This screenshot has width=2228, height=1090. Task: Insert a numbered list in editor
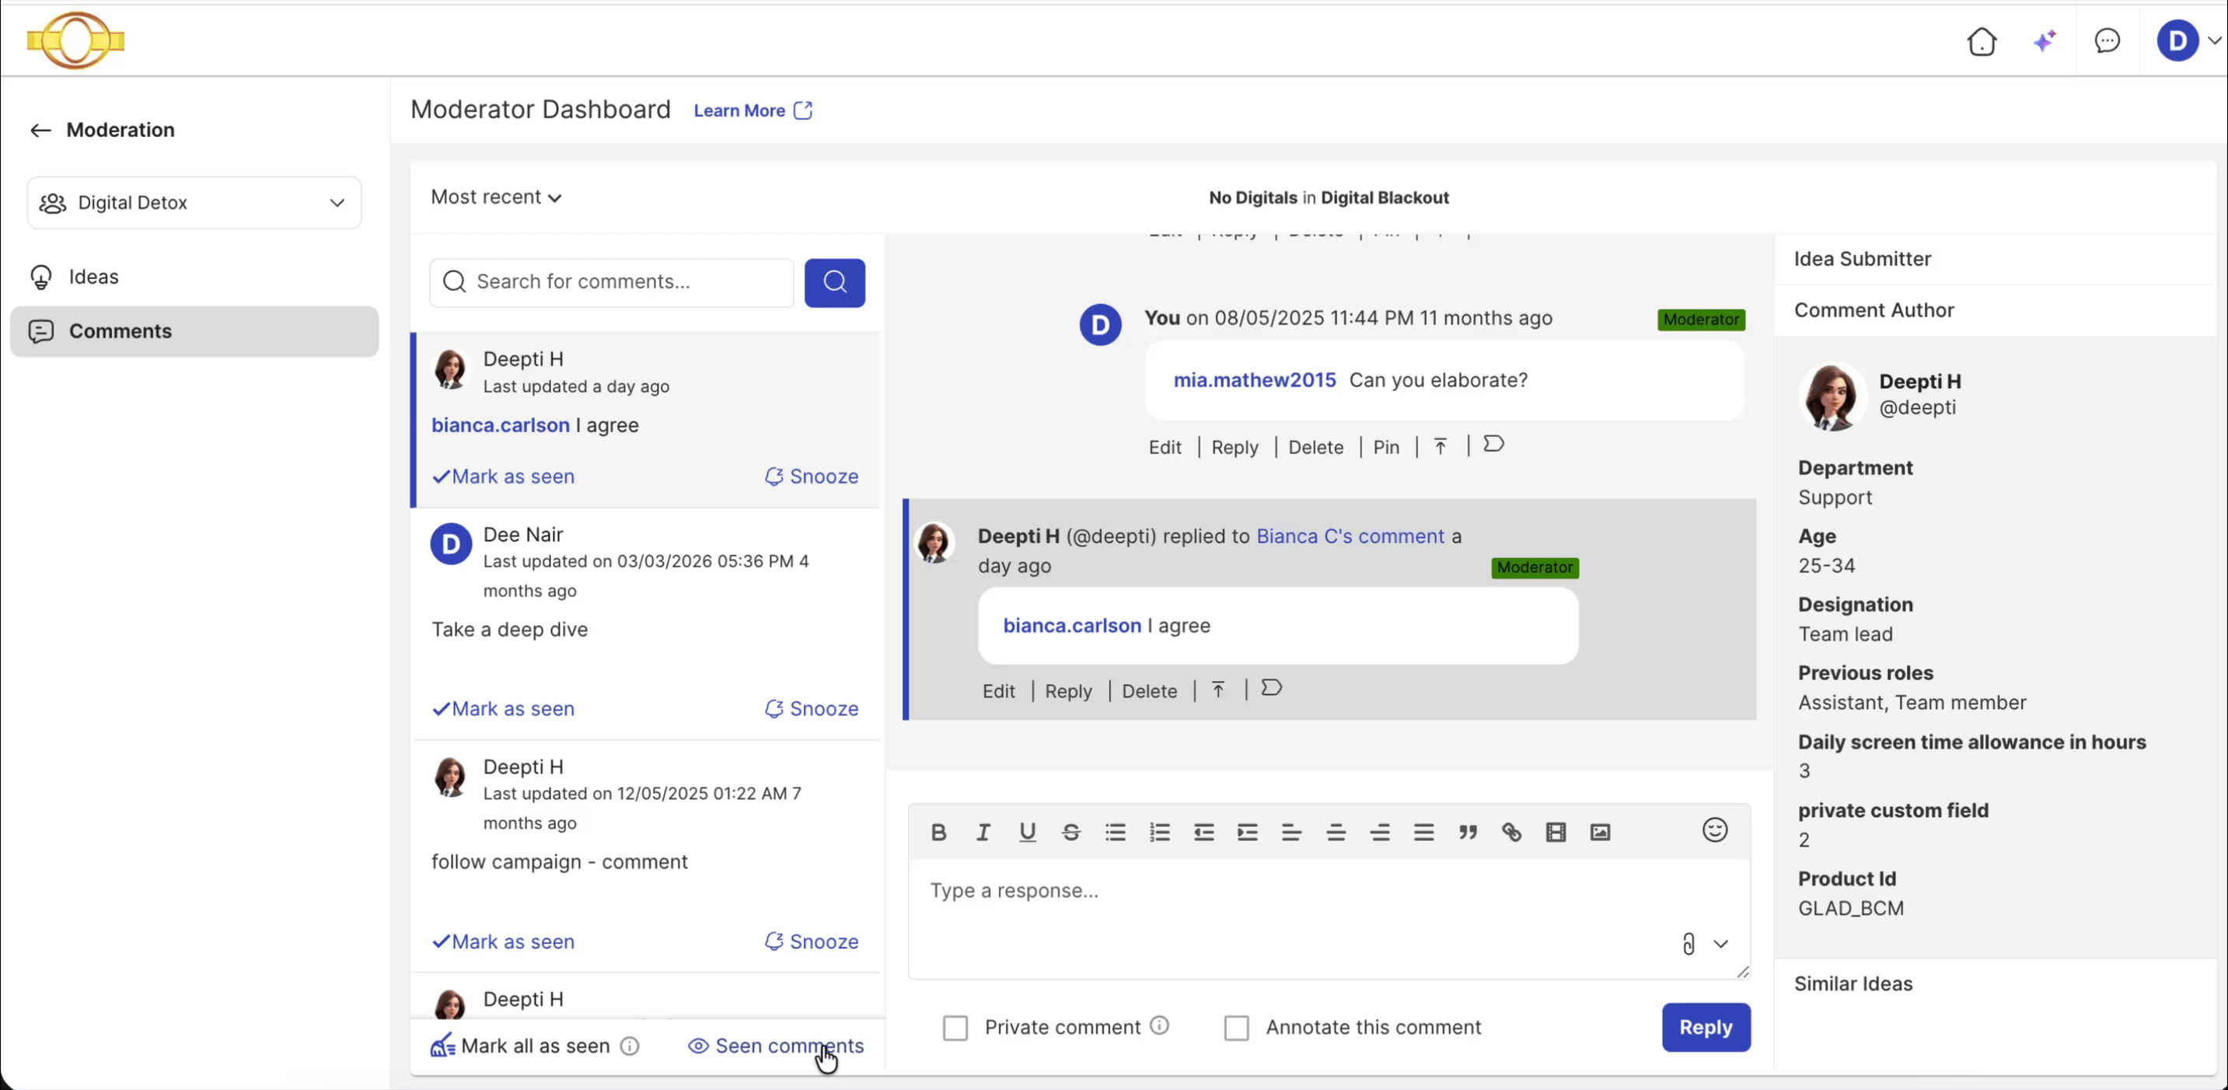tap(1159, 832)
